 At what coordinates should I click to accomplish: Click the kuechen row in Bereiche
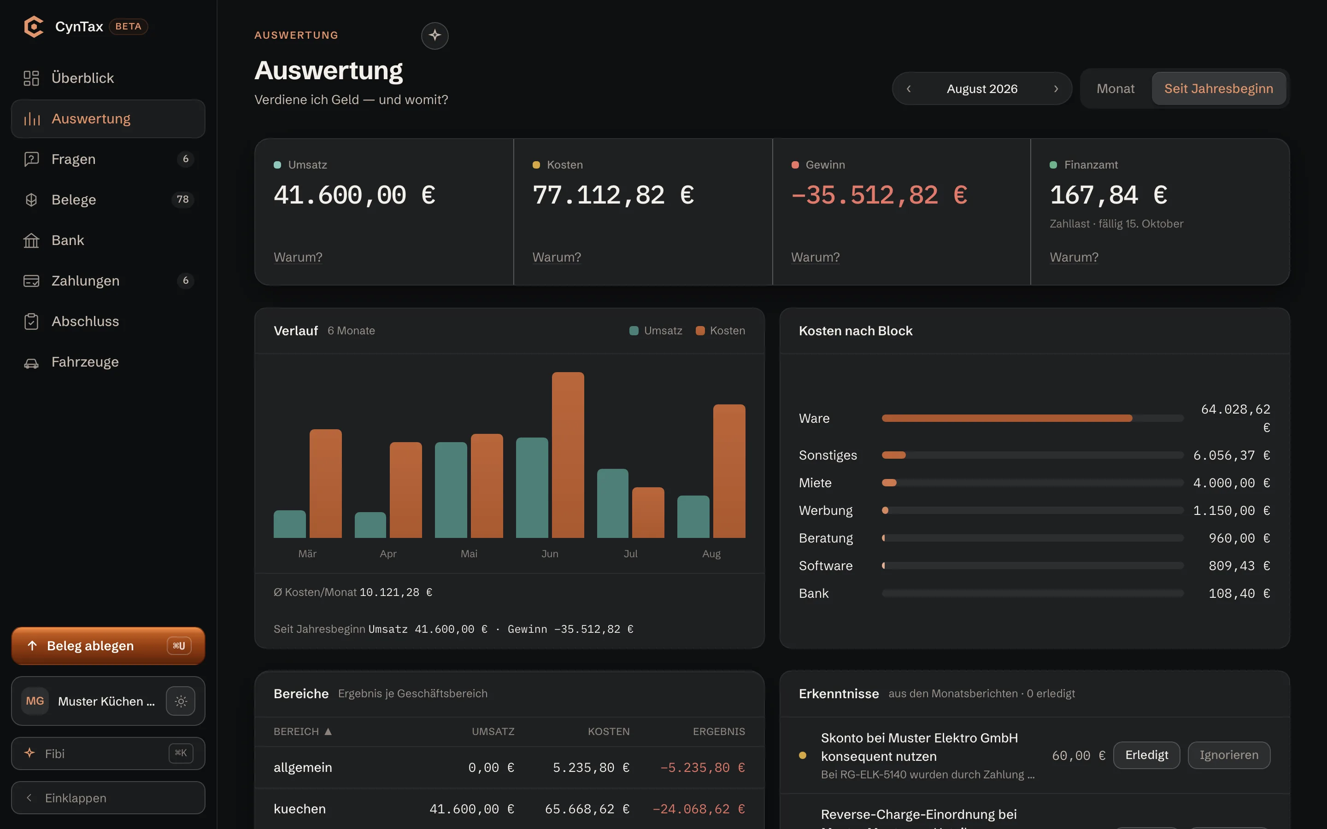pos(510,809)
